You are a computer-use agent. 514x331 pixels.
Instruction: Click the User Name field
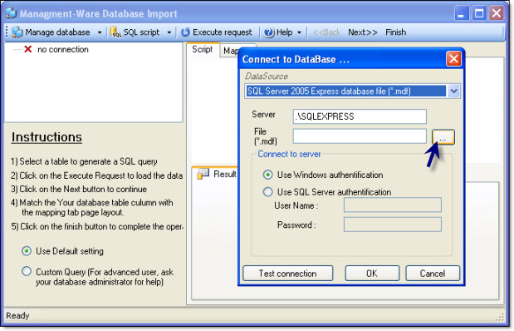(393, 205)
